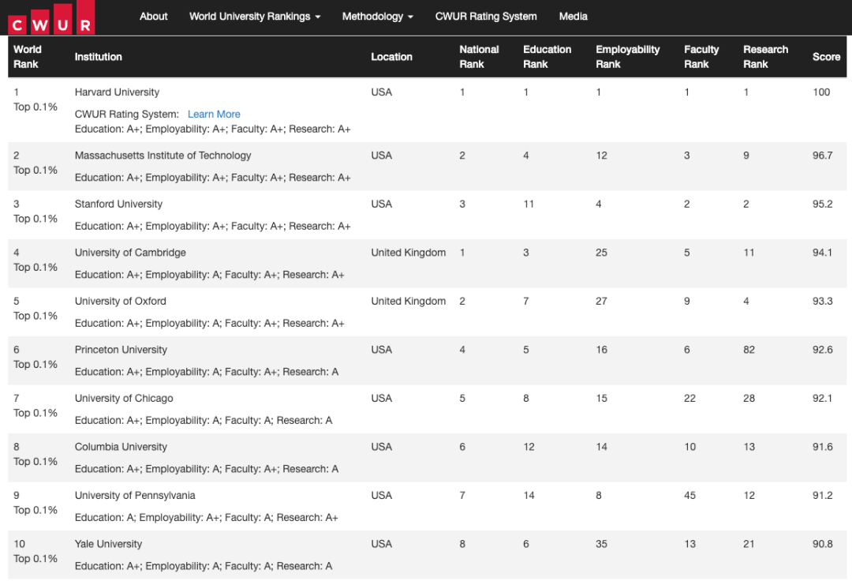Viewport: 852px width, 585px height.
Task: Click the Location column header
Action: (x=392, y=57)
